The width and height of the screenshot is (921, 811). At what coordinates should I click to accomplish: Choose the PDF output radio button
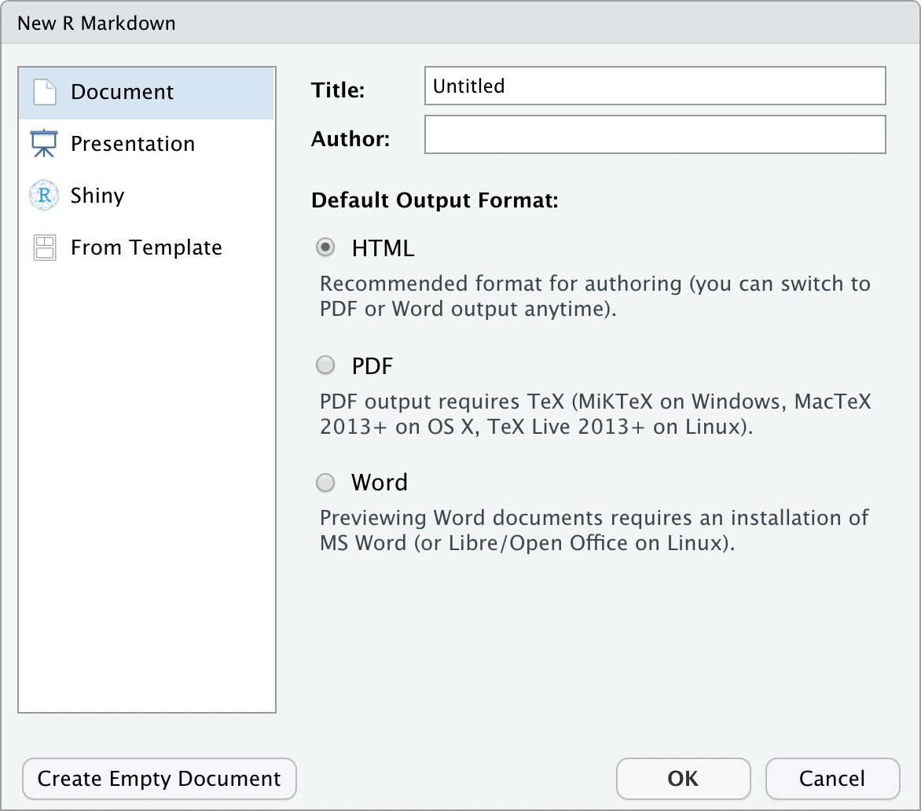click(x=325, y=365)
